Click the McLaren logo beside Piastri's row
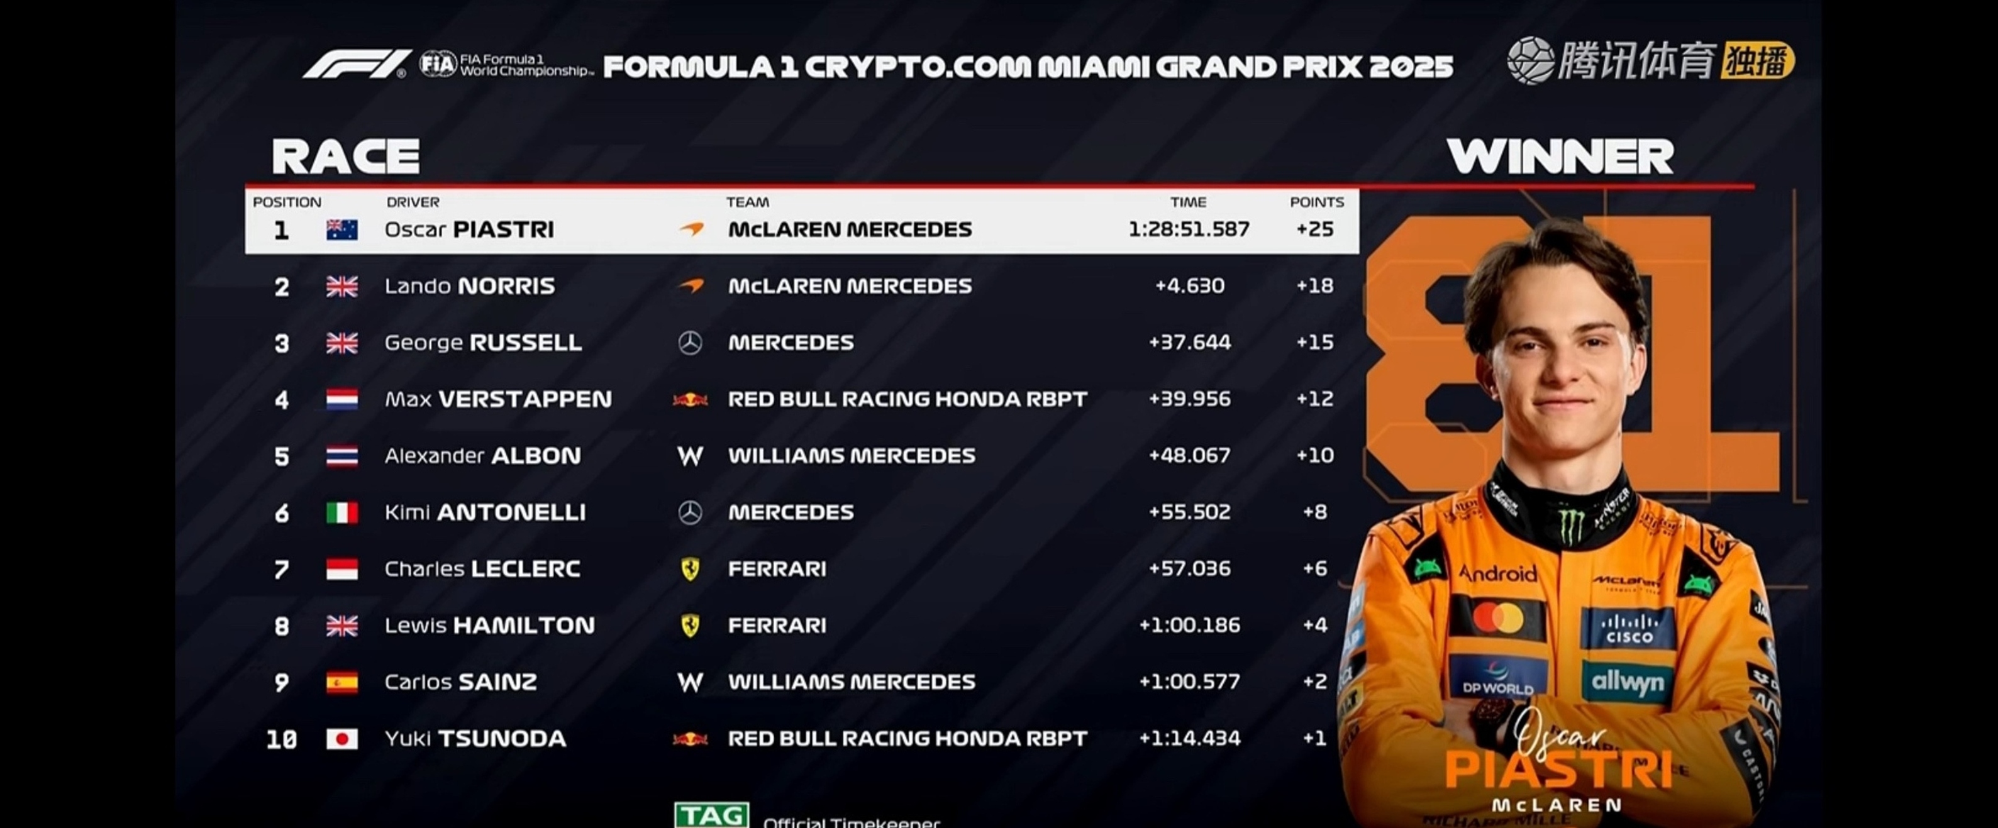 691,229
